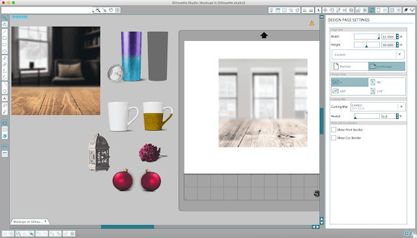This screenshot has height=238, width=417.
Task: Choose Landscape orientation button
Action: tap(386, 66)
